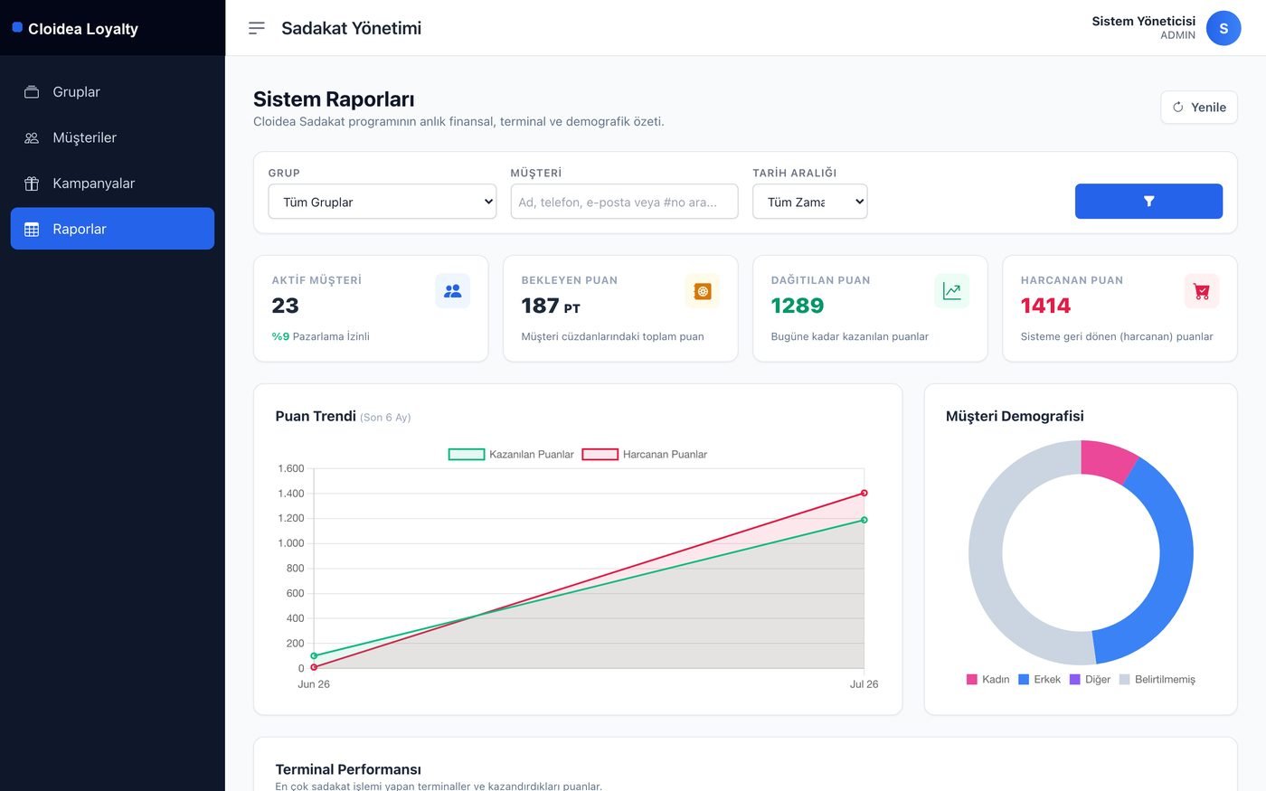
Task: Toggle the sidebar hamburger menu icon
Action: (x=257, y=28)
